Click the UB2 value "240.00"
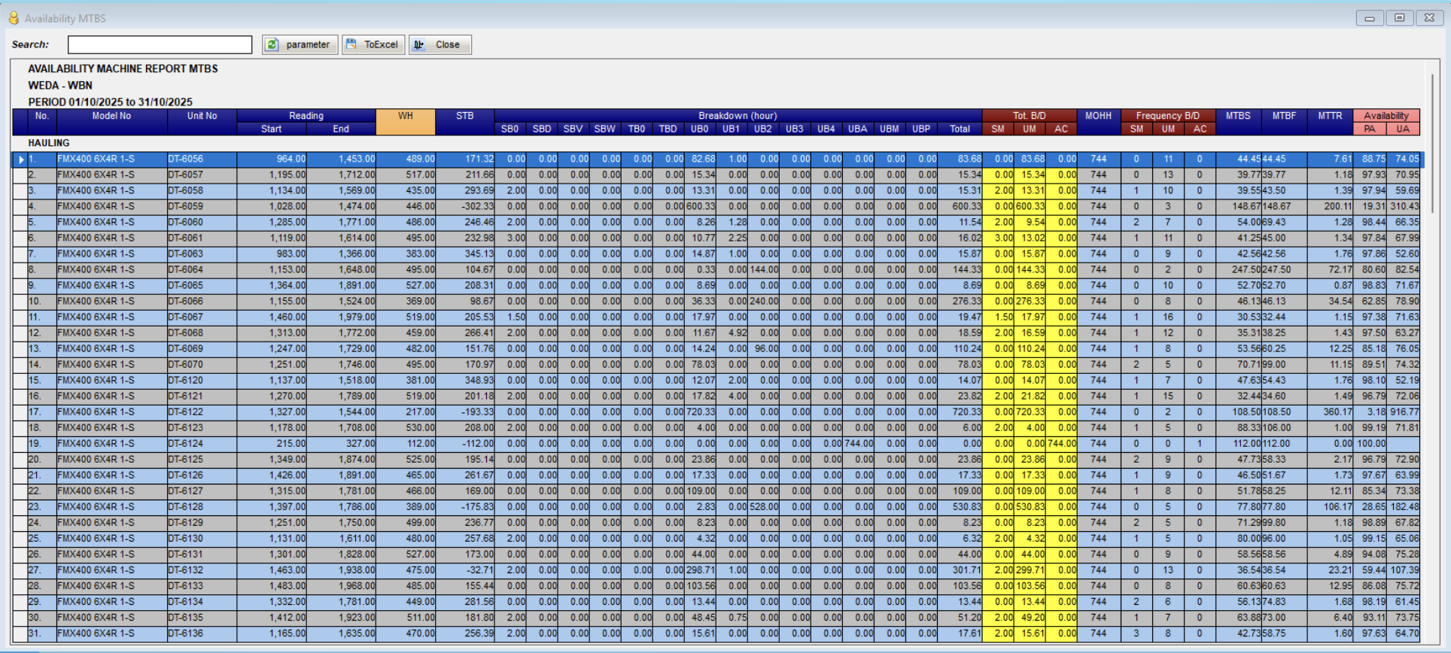 click(763, 301)
